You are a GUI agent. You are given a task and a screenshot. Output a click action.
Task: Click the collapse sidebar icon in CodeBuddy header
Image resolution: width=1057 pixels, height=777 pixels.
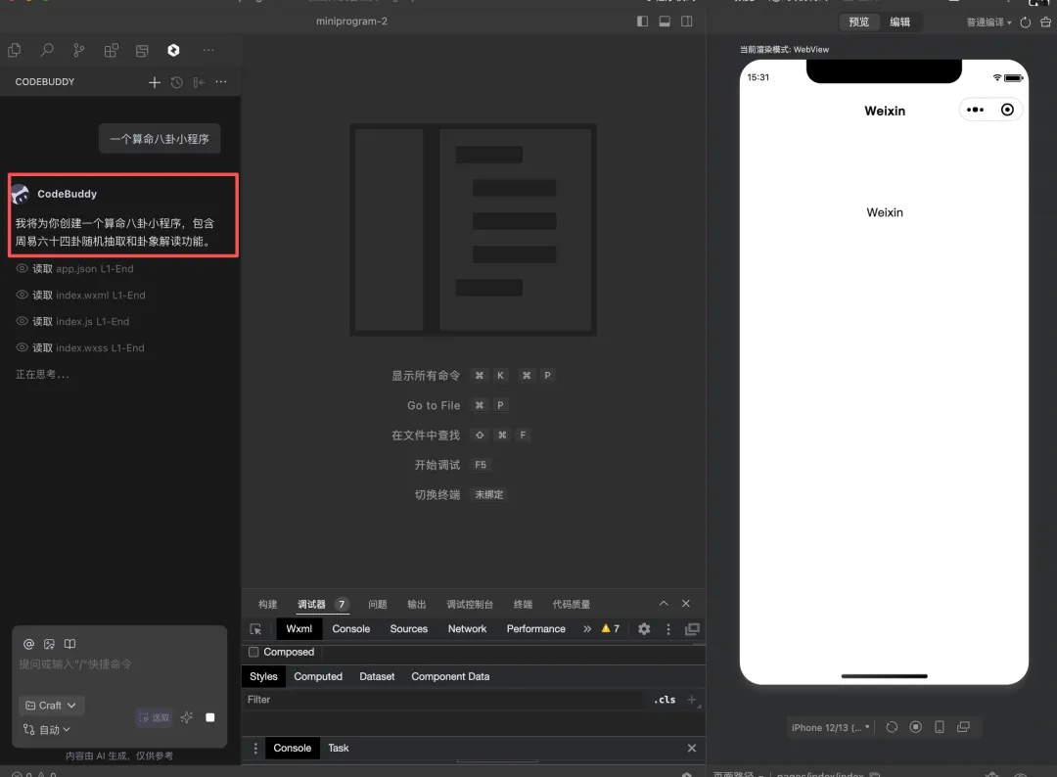199,82
